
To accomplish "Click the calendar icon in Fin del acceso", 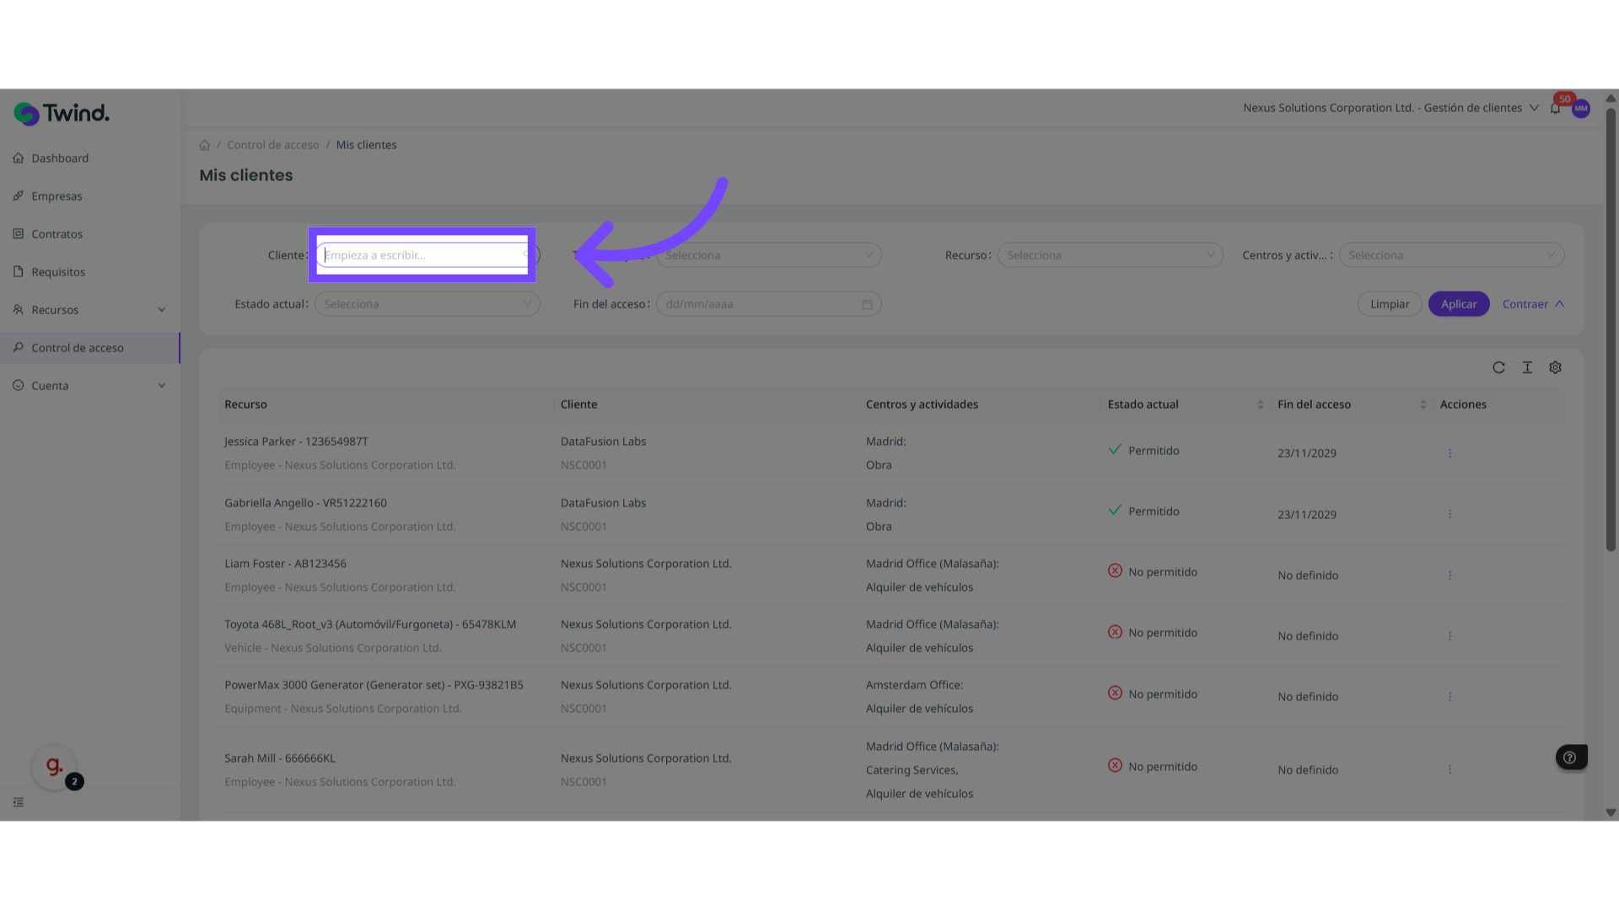I will (867, 304).
